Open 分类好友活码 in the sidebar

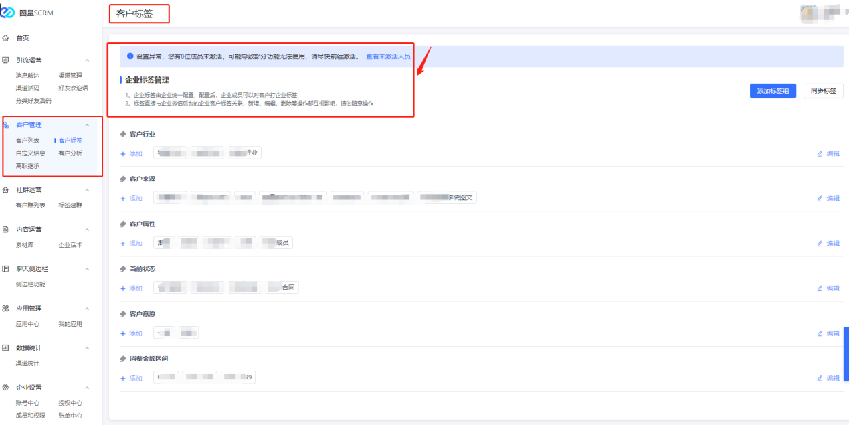33,101
